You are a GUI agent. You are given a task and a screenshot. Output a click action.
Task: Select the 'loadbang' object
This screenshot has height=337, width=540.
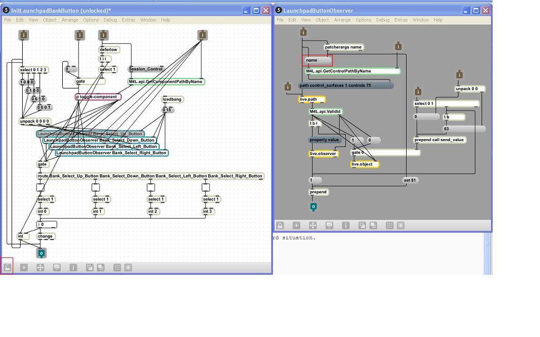[x=172, y=100]
